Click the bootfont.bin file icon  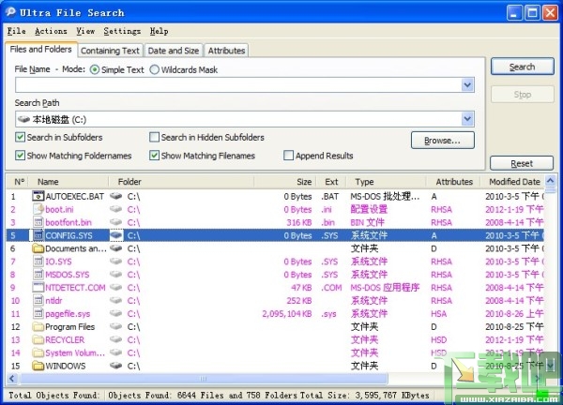coord(38,222)
